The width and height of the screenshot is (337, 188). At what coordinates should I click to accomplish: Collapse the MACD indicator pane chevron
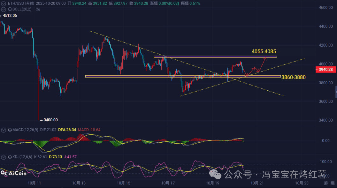coord(4,130)
